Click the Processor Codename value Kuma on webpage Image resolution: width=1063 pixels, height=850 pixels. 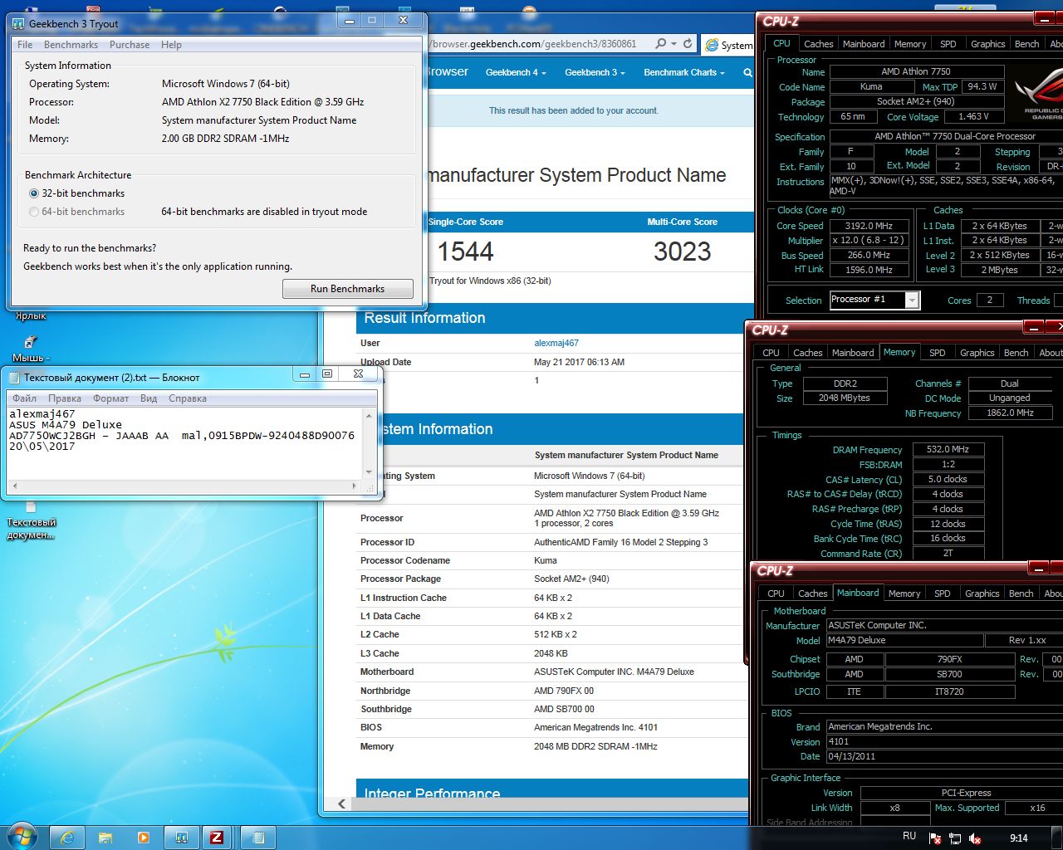pos(546,560)
